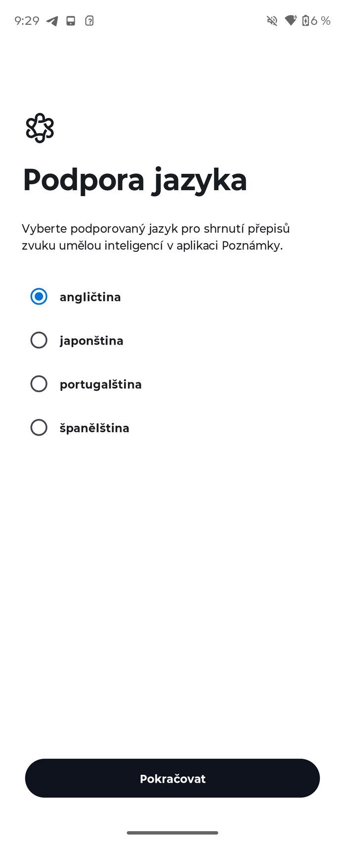The image size is (345, 843).
Task: Select the španělština radio button
Action: click(39, 428)
